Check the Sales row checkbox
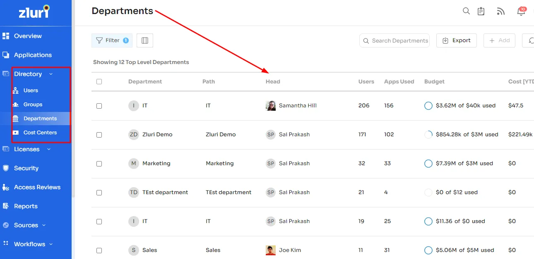Image resolution: width=534 pixels, height=259 pixels. (99, 250)
